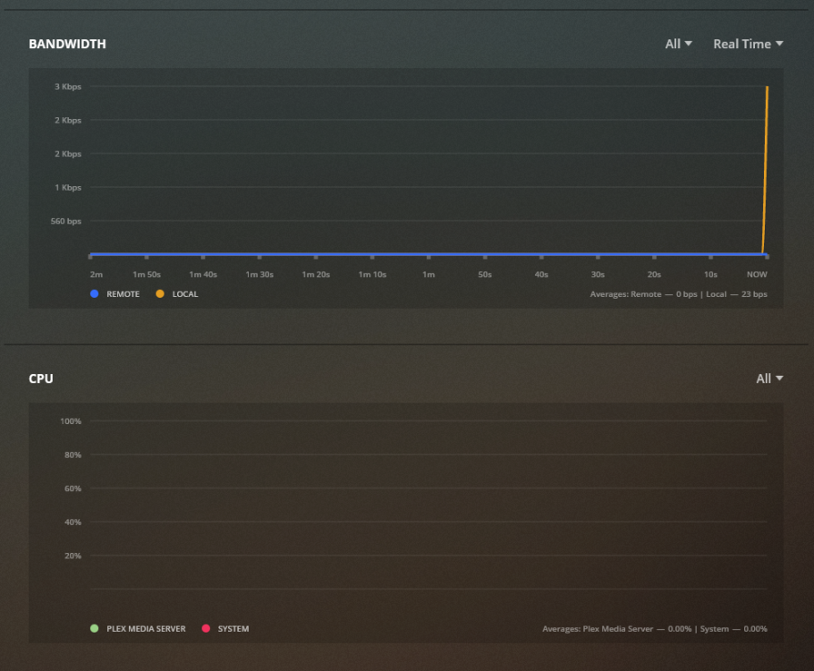Screen dimensions: 814x671
Task: Click the '30s' time axis label
Action: pyautogui.click(x=598, y=275)
